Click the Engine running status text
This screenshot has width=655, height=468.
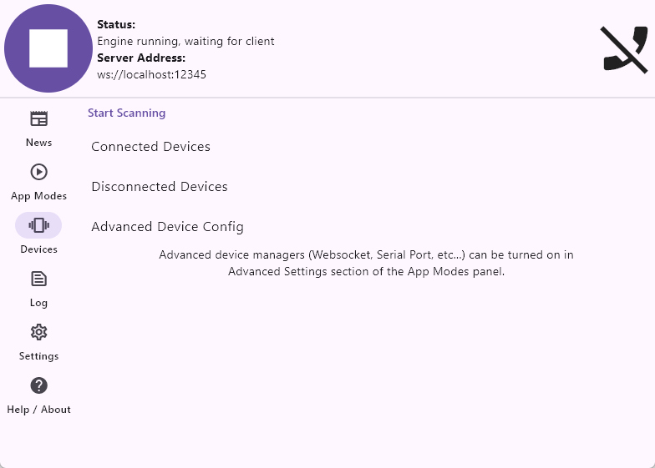point(185,42)
